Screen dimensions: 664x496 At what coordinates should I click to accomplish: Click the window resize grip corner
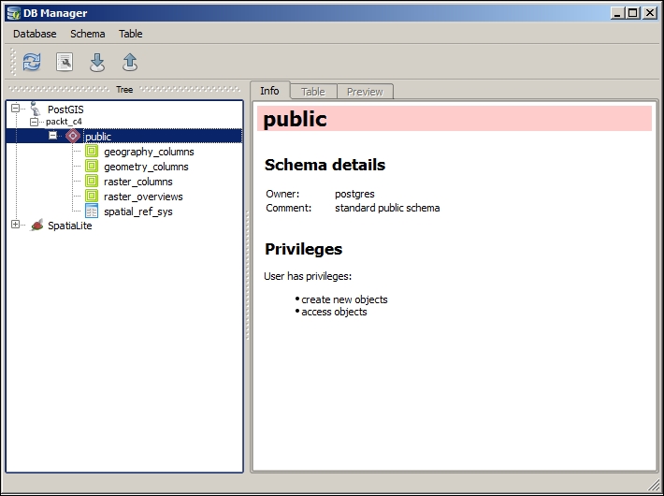[654, 485]
